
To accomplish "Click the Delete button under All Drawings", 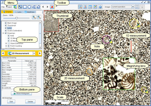I will click(x=30, y=101).
